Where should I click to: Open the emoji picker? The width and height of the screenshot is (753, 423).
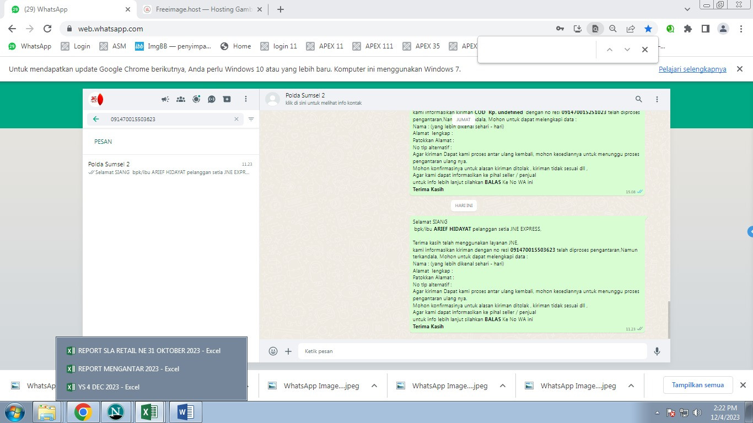pyautogui.click(x=273, y=351)
